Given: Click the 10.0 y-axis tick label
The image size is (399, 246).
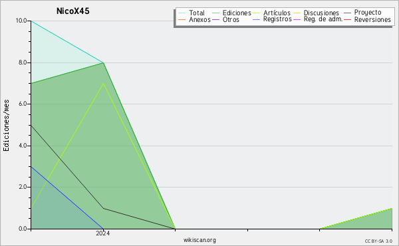Looking at the screenshot, I should pyautogui.click(x=21, y=21).
